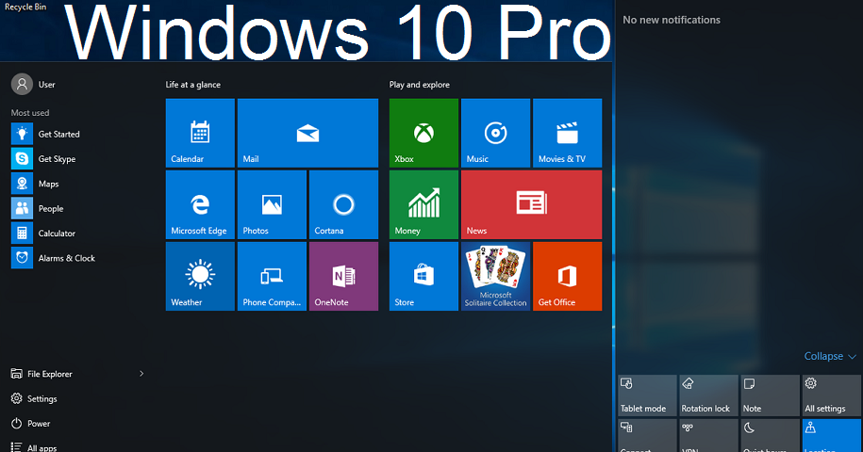Open the News tile

point(531,204)
